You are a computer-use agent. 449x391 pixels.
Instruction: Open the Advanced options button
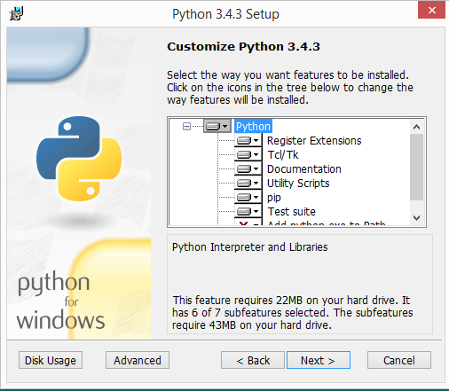coord(138,360)
